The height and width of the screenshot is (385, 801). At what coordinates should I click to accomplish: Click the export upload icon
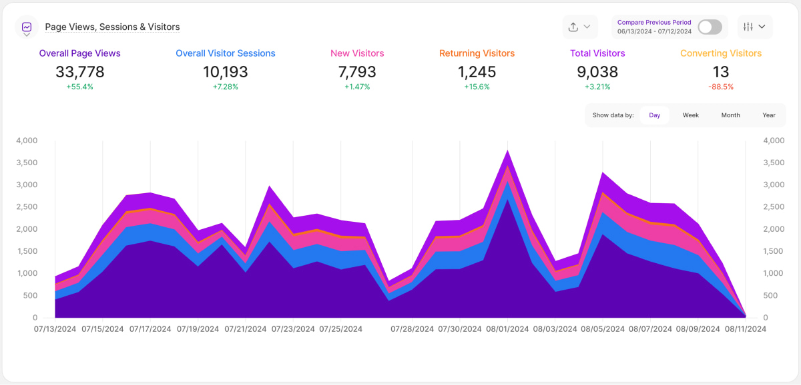coord(573,27)
